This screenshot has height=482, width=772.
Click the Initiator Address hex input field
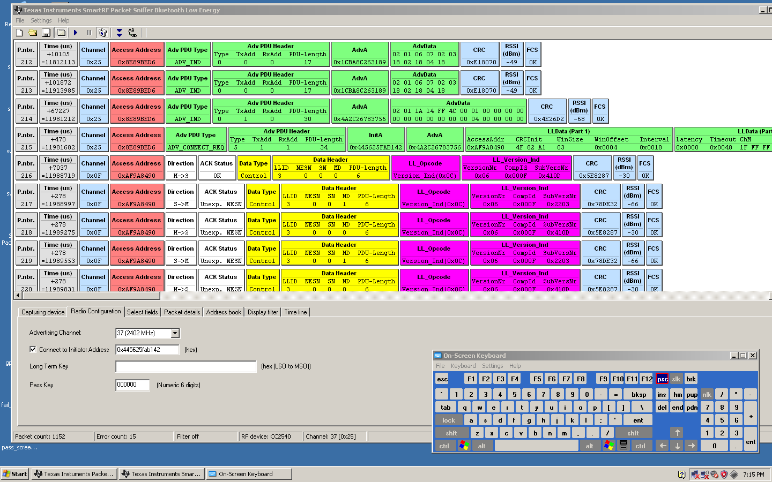tap(147, 350)
